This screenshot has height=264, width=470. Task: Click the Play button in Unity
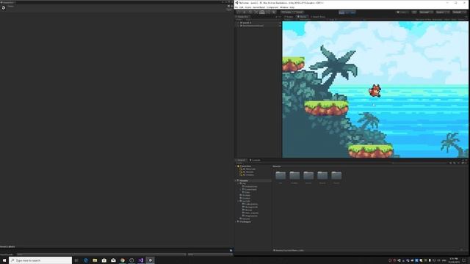[341, 12]
